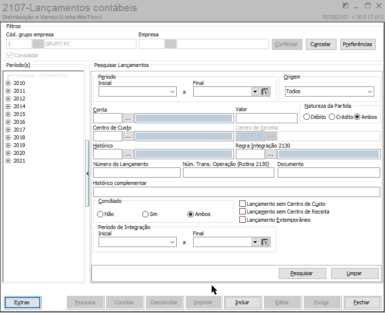The width and height of the screenshot is (385, 313).
Task: Click the Histórico code input field
Action: point(108,154)
